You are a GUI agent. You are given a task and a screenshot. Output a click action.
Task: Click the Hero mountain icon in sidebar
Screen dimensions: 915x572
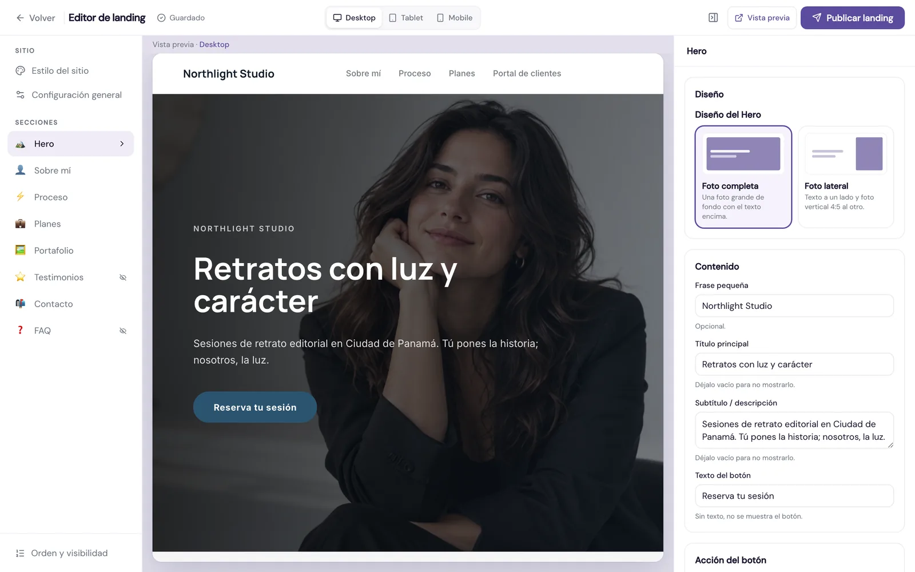pos(21,144)
